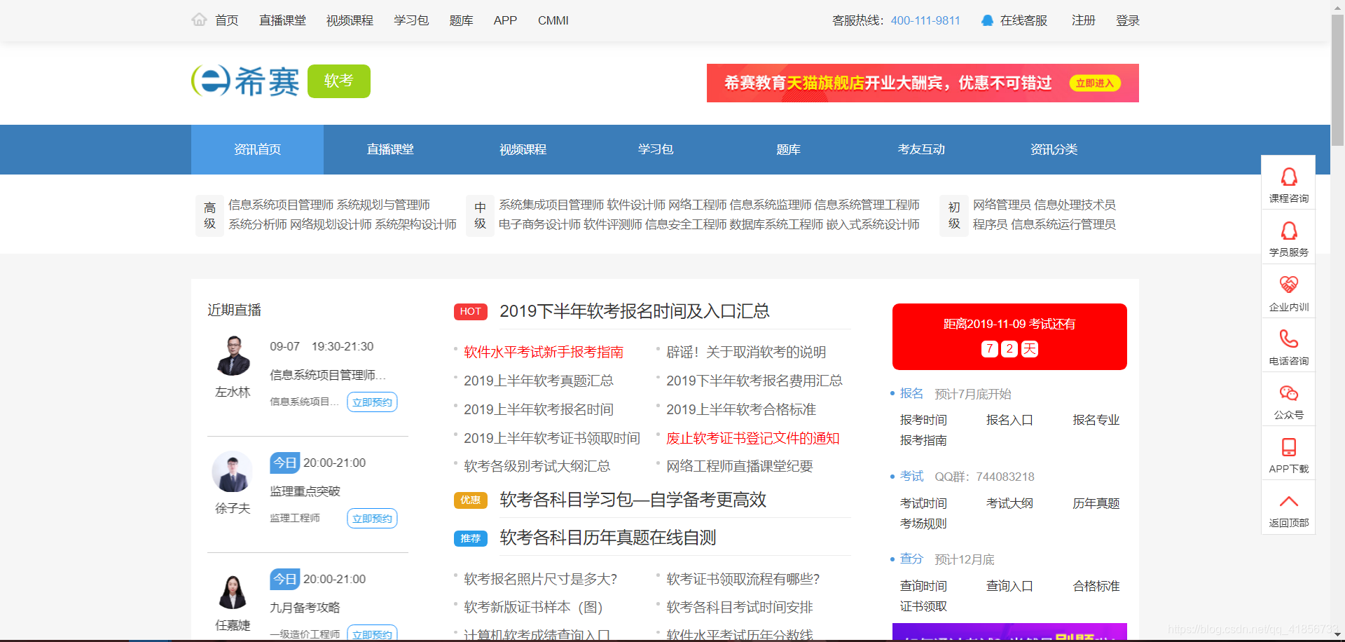Screen dimensions: 1345x642
Task: Open 软考证书领取流程有哪些? link
Action: pos(743,579)
